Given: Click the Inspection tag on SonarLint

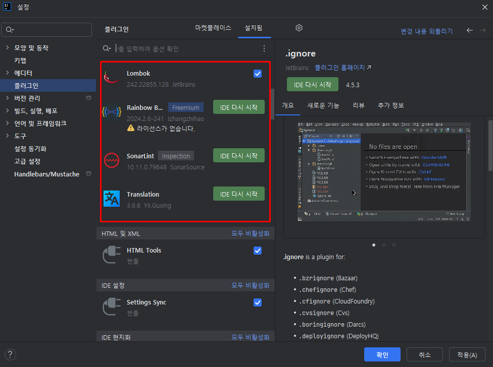Looking at the screenshot, I should (x=176, y=156).
